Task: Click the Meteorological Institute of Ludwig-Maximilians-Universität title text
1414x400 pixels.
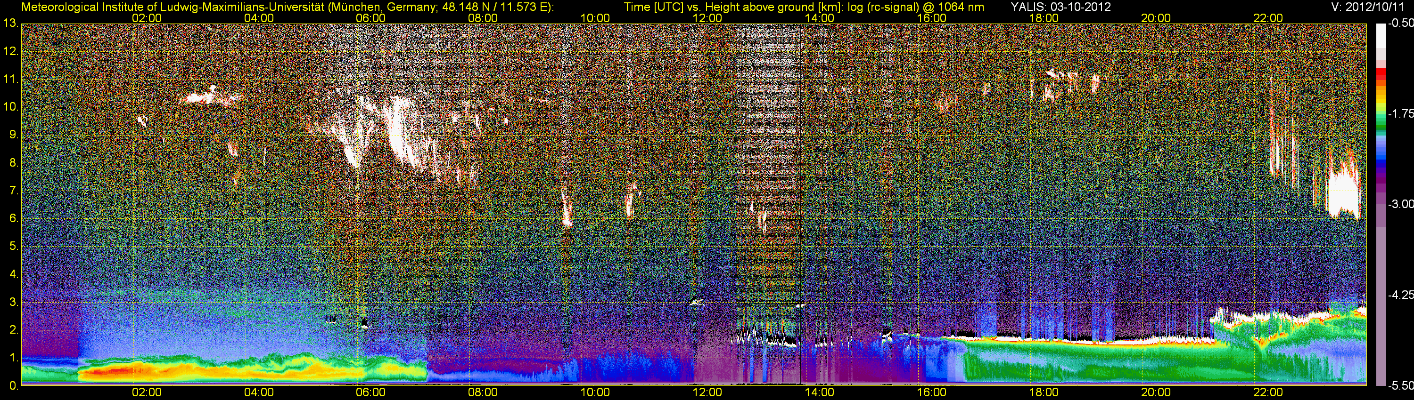Action: (288, 7)
